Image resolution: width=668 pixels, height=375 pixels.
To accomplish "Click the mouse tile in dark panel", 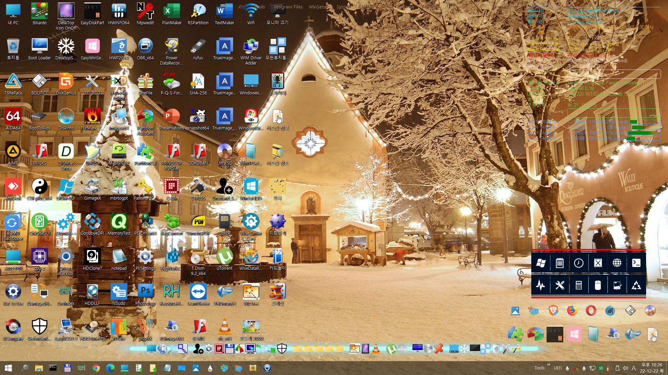I will [598, 285].
